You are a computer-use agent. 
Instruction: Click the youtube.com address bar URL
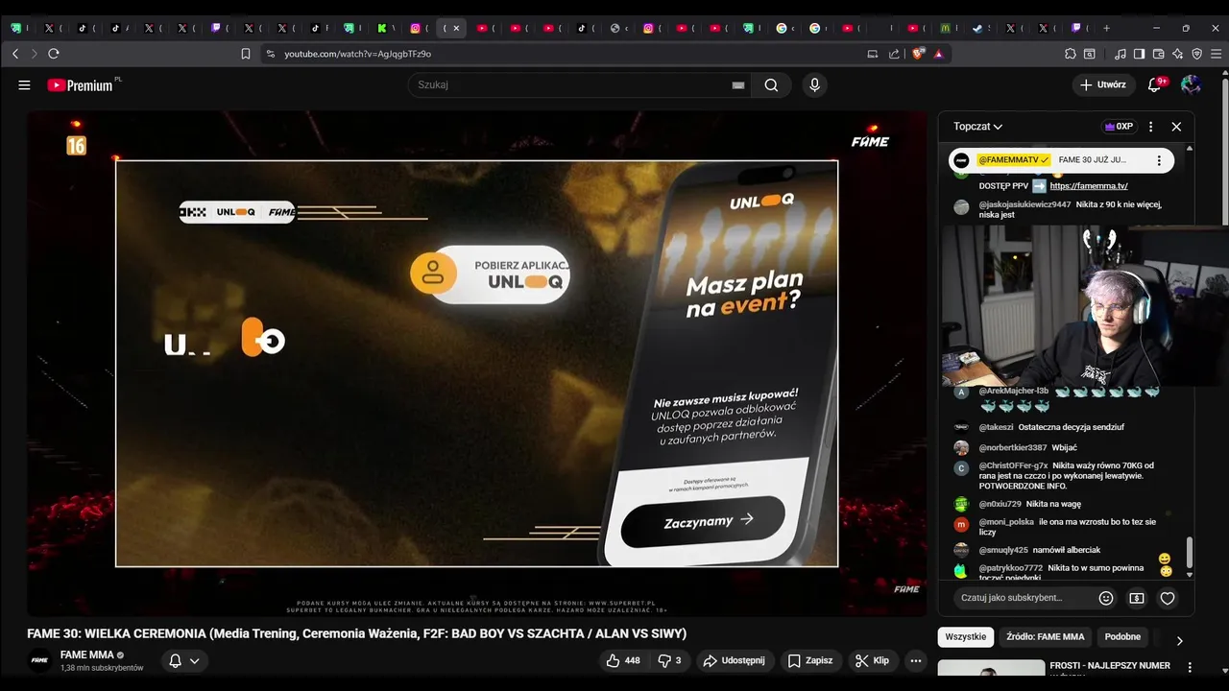click(357, 54)
